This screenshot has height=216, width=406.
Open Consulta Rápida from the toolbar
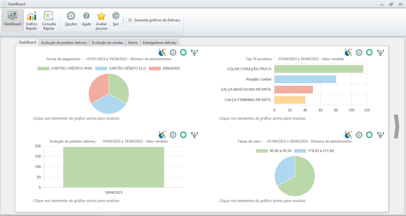click(48, 20)
